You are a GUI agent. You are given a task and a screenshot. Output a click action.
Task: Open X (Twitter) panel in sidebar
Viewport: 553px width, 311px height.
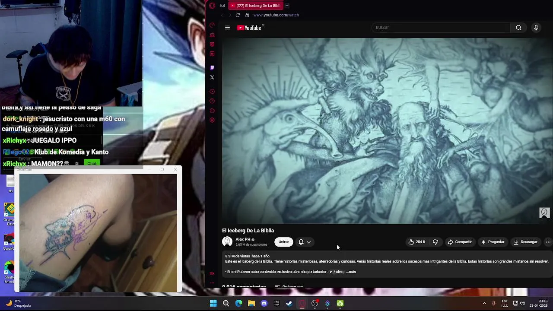point(212,77)
